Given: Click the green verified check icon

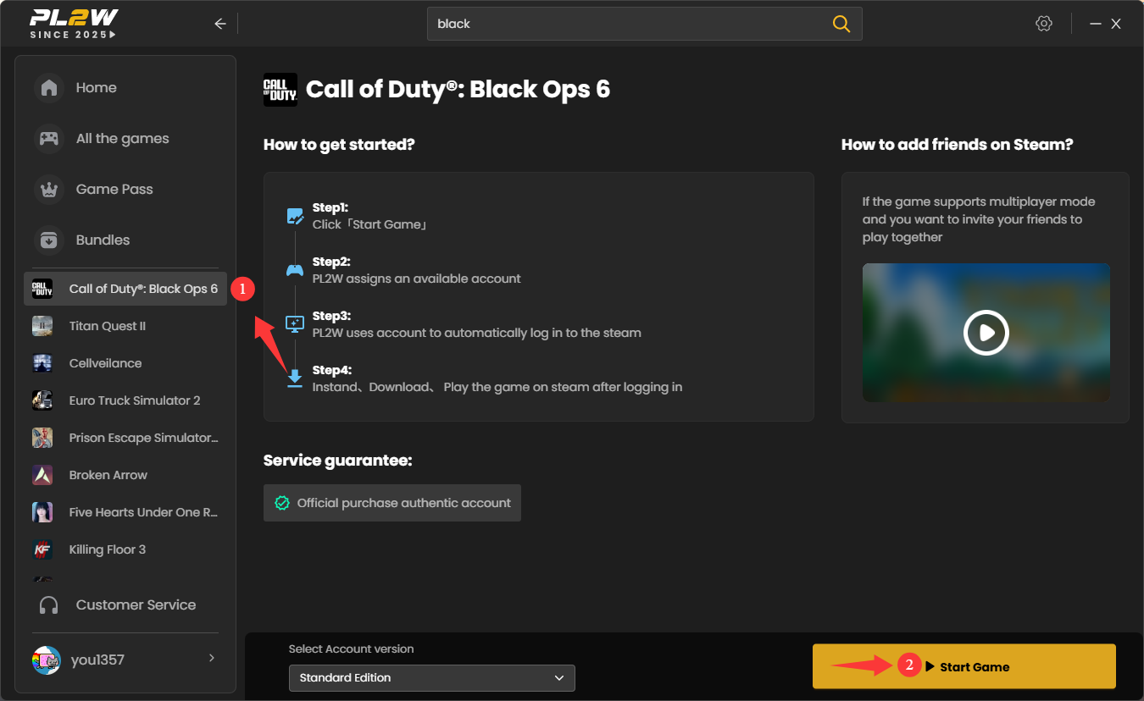Looking at the screenshot, I should tap(282, 503).
